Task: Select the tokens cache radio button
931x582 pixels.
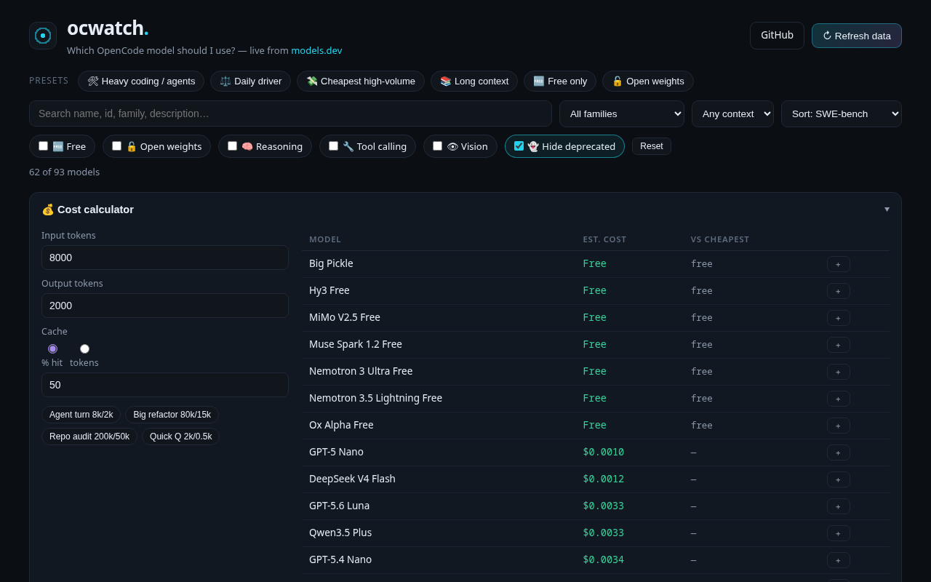Action: [x=84, y=348]
